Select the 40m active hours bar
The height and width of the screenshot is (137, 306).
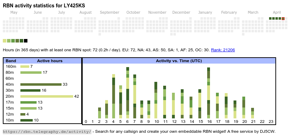(x=41, y=84)
